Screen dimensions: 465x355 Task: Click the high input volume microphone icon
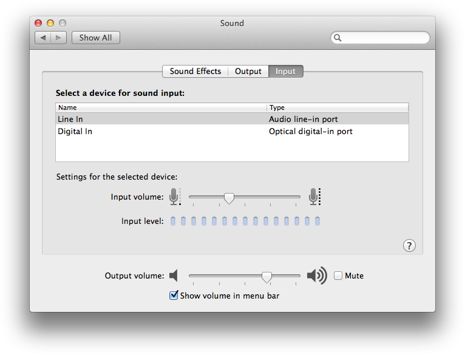coord(314,197)
